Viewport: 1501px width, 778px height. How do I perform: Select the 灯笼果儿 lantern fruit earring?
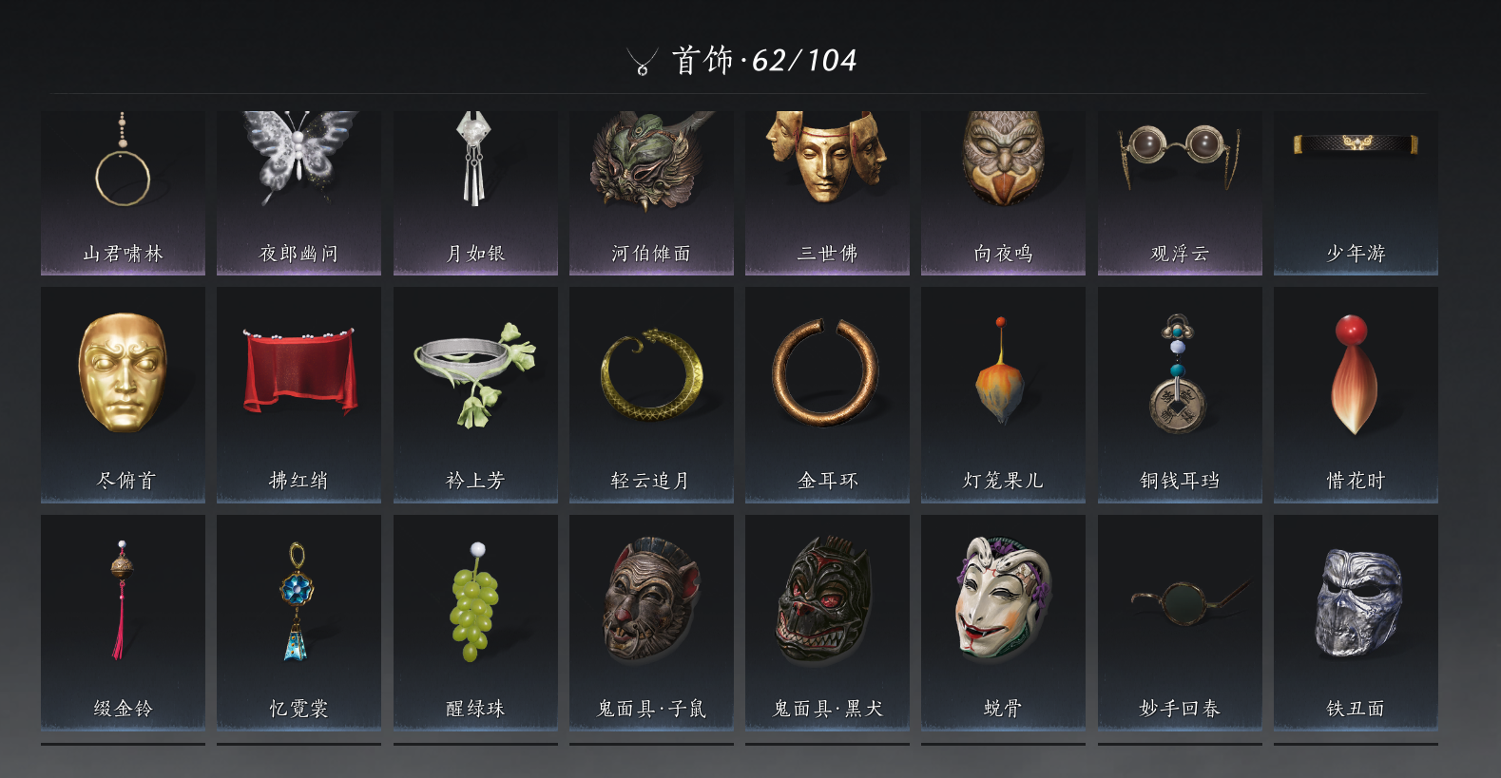[1003, 395]
